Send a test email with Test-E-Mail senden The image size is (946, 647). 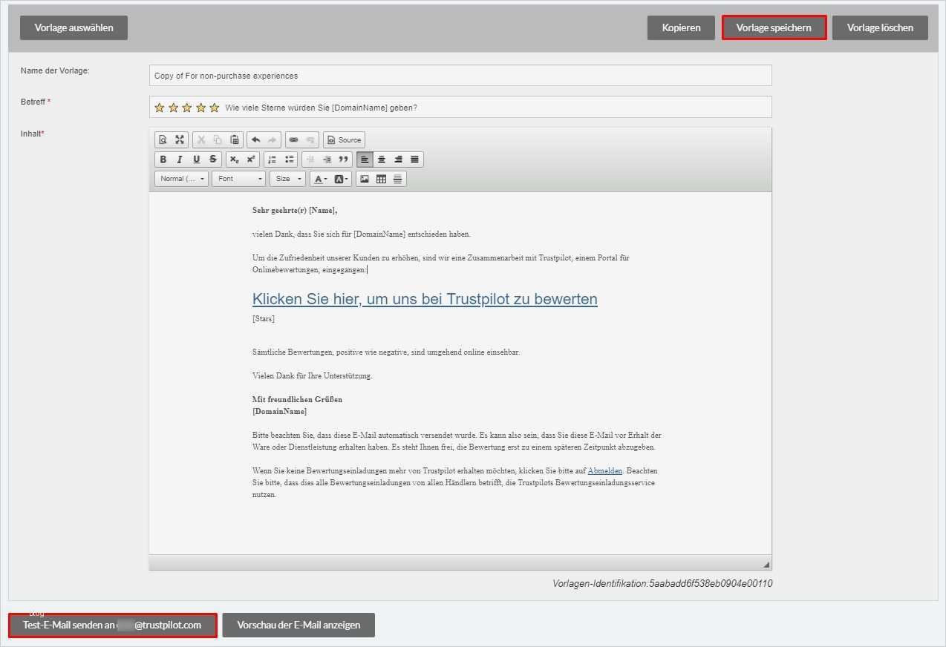click(x=112, y=625)
